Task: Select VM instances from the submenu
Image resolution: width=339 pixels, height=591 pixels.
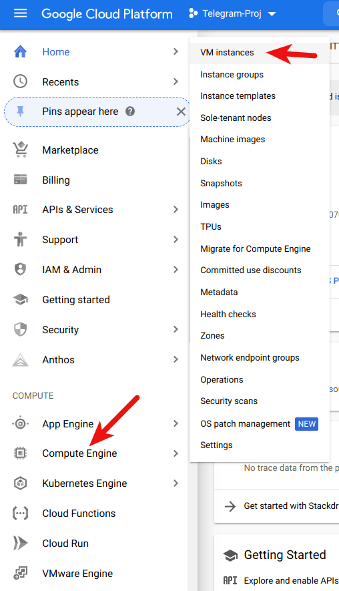Action: click(227, 52)
